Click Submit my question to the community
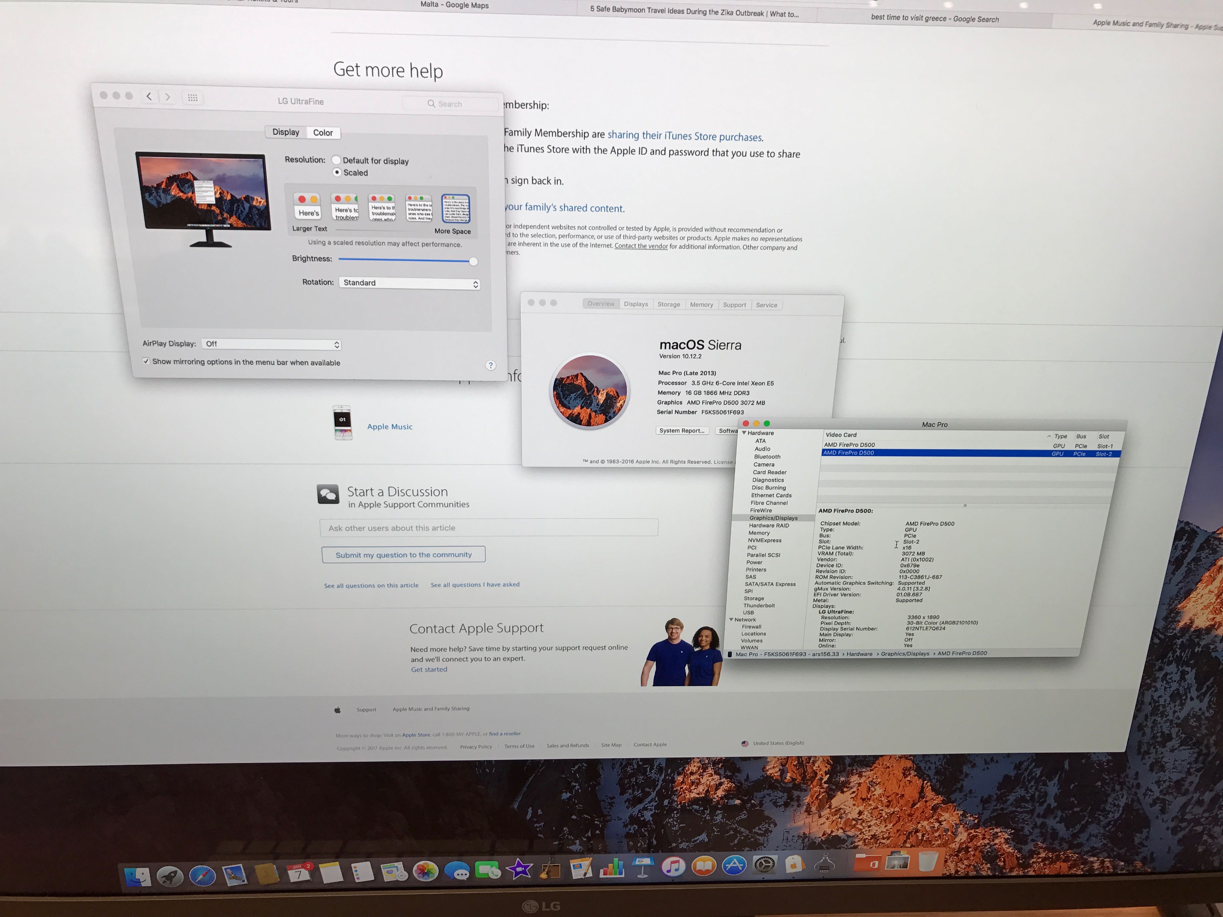The width and height of the screenshot is (1223, 917). pyautogui.click(x=404, y=554)
